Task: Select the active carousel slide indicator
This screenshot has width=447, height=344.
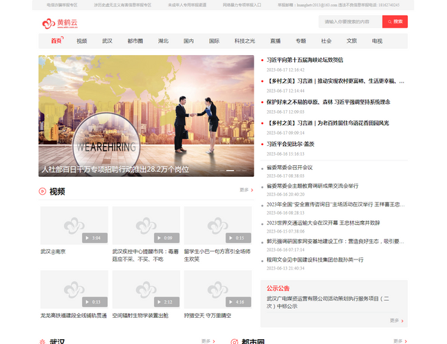Action: click(230, 170)
